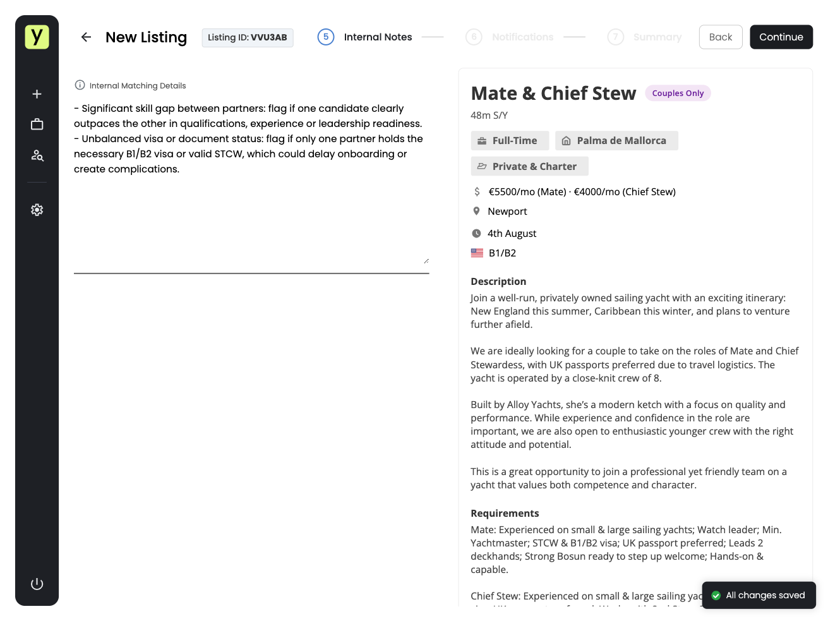Click the boat icon in Private & Charter tag
Screen dimensions: 828x621
click(x=482, y=166)
